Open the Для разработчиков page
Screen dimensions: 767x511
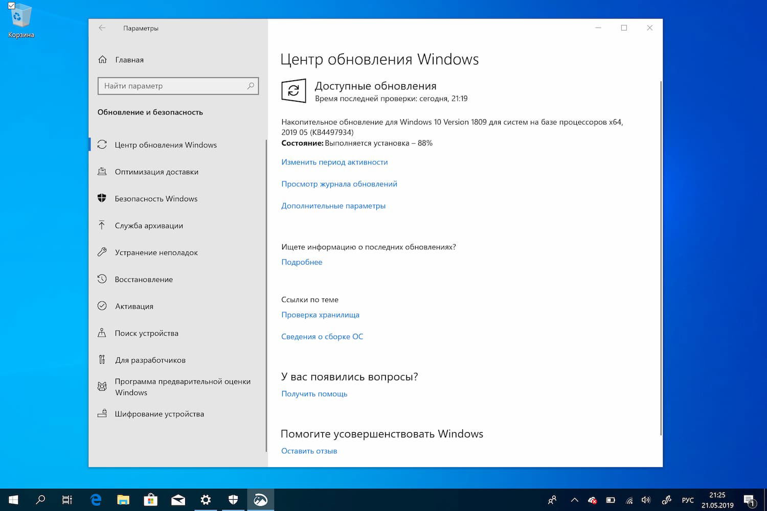150,360
